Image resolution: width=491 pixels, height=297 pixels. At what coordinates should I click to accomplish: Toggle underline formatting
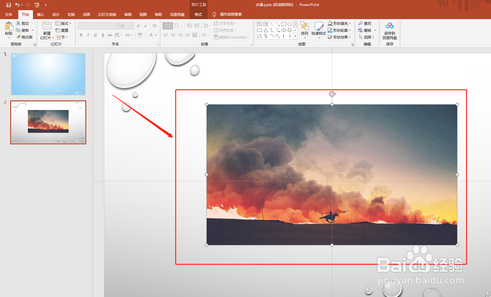click(95, 35)
